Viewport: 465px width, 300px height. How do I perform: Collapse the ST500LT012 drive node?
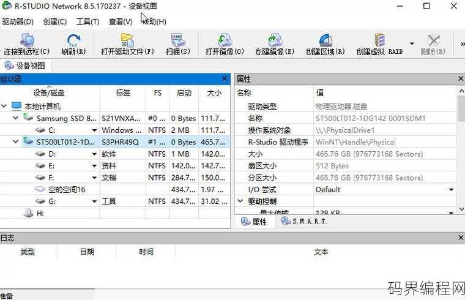click(16, 142)
